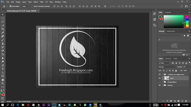
Task: Open the Normal blend mode dropdown
Action: [x=167, y=67]
